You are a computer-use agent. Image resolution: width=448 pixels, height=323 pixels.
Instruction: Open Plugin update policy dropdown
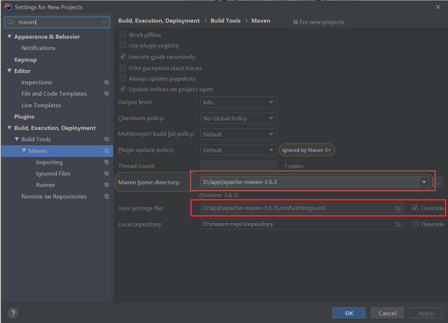238,150
